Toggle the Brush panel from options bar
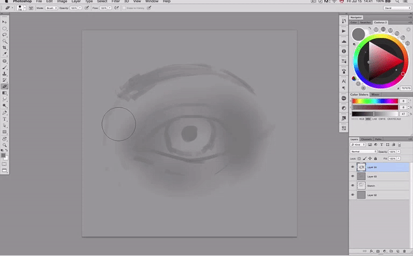The width and height of the screenshot is (413, 256). [x=31, y=8]
